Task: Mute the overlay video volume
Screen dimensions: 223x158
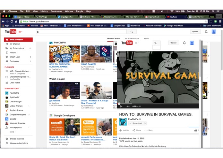Action: 128,107
